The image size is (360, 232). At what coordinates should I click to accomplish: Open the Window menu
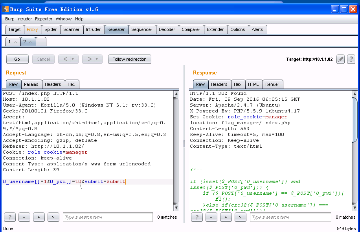(x=64, y=19)
